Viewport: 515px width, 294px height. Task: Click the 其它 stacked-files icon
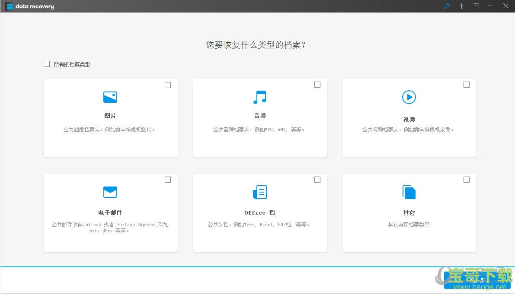point(409,192)
